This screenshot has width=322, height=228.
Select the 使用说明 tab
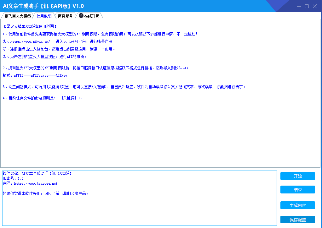[x=44, y=16]
